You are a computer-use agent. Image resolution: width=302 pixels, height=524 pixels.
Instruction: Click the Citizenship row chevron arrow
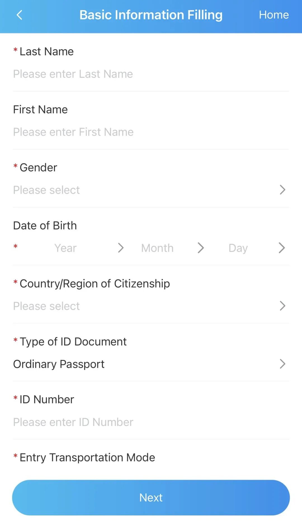(282, 306)
